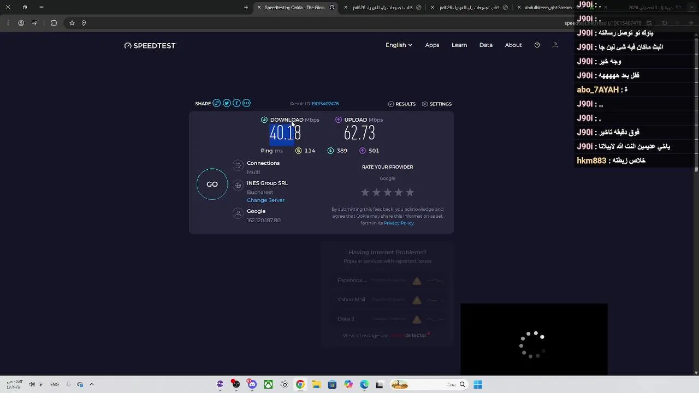This screenshot has height=393, width=699.
Task: Open the help question-mark icon in the header
Action: click(537, 45)
